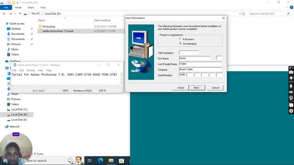The height and width of the screenshot is (165, 294).
Task: Select Local Disk (E:) in navigation pane
Action: tap(19, 120)
